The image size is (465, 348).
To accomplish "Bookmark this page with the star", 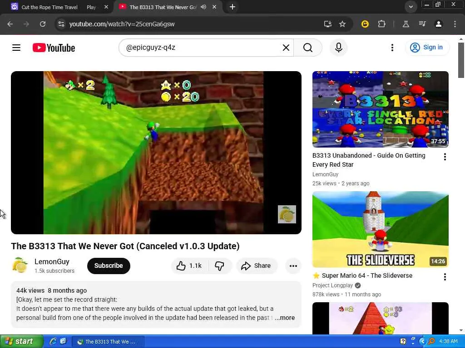I will pos(342,24).
